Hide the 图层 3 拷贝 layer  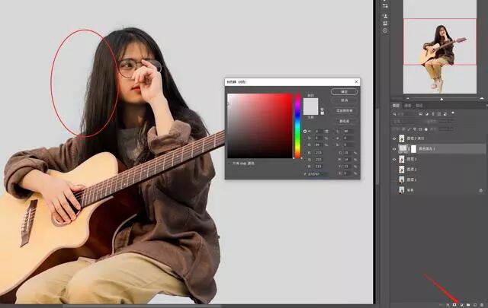click(394, 138)
